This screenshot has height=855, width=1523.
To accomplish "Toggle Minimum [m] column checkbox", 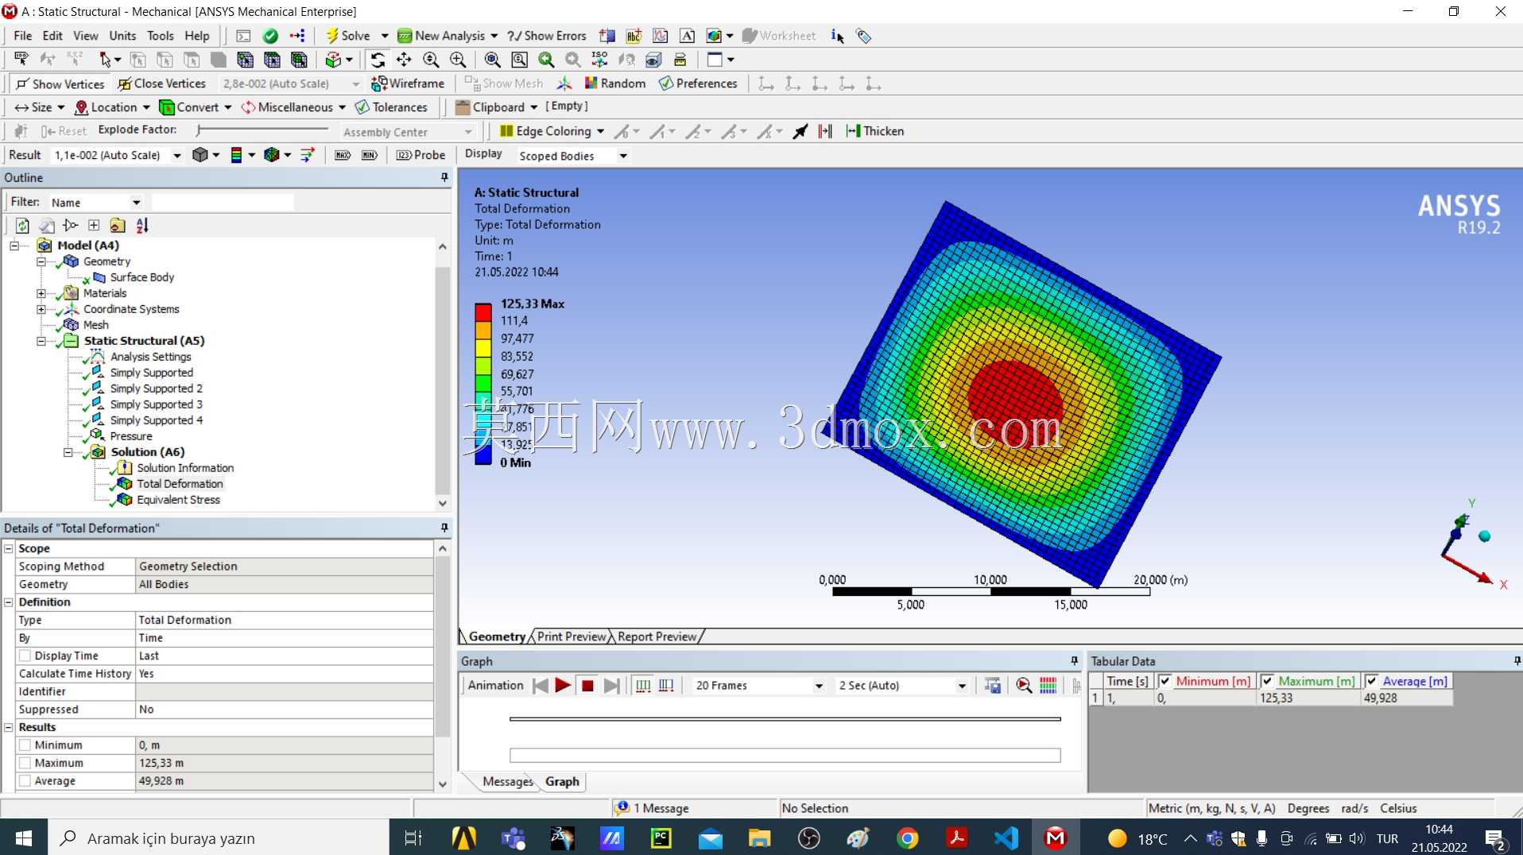I will [1165, 681].
